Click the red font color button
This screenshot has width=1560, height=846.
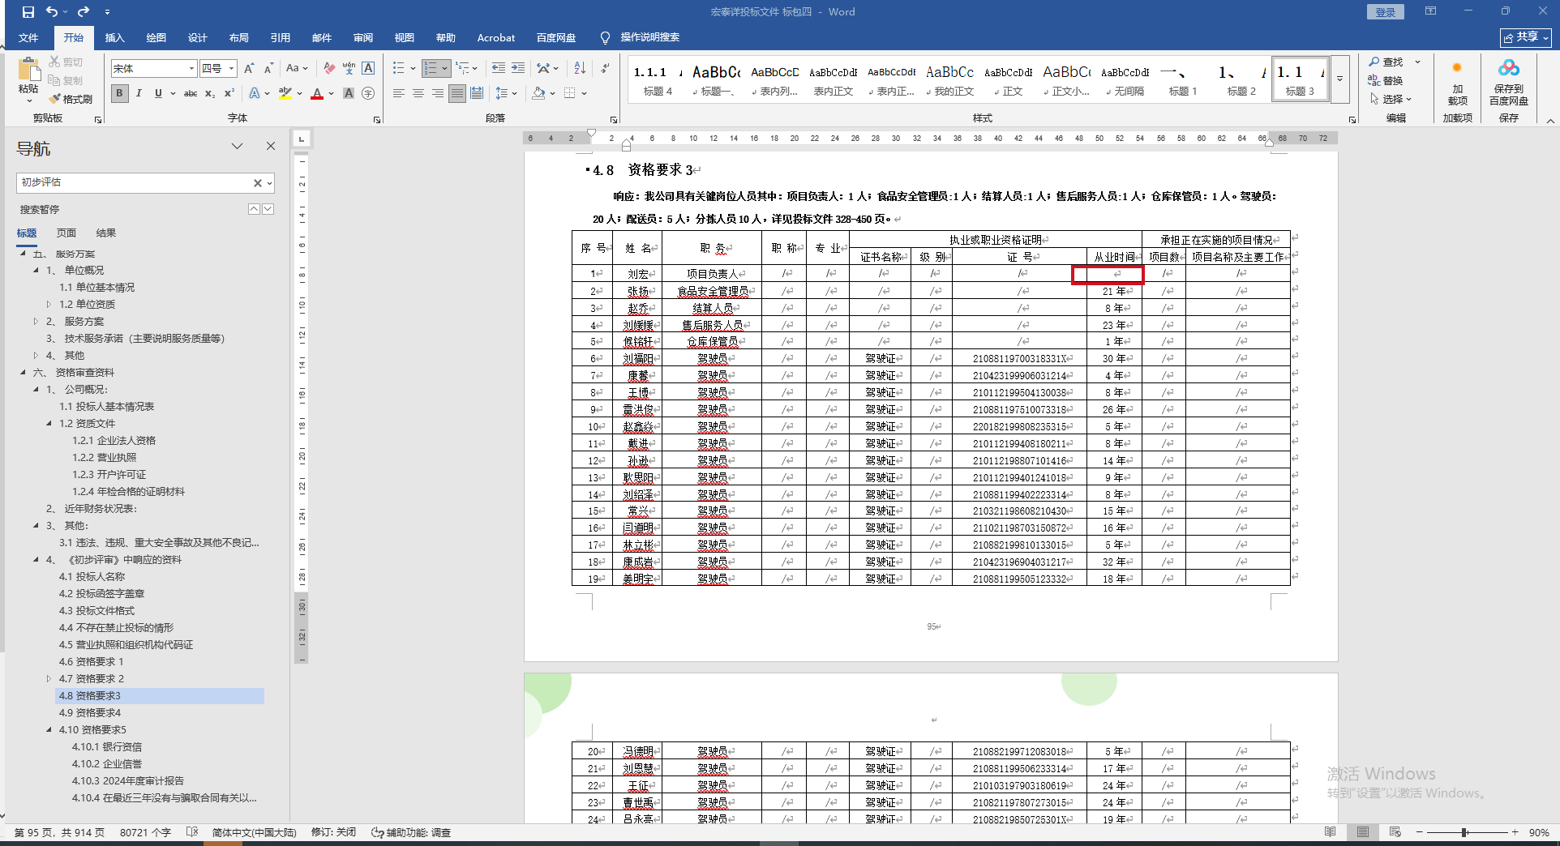click(x=317, y=94)
